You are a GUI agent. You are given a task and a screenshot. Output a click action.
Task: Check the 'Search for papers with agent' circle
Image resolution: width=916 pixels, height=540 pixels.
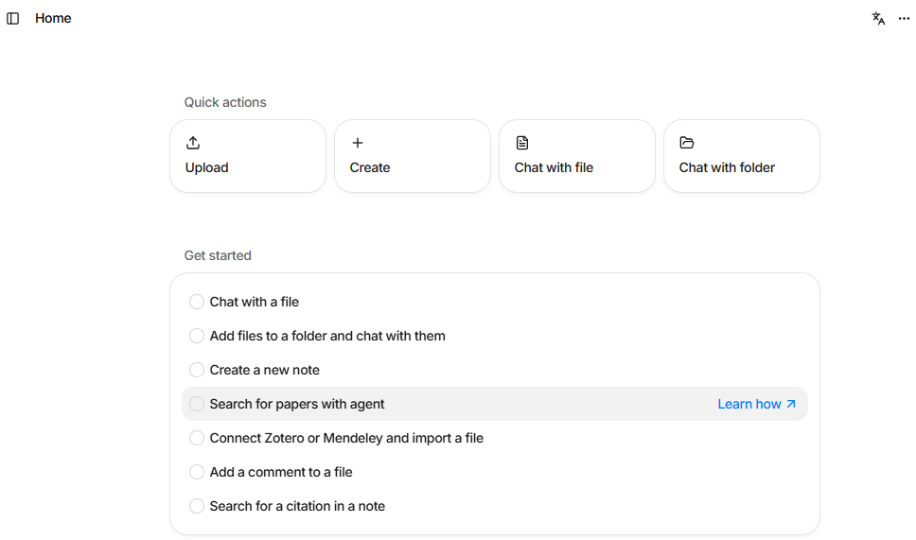[x=197, y=404]
